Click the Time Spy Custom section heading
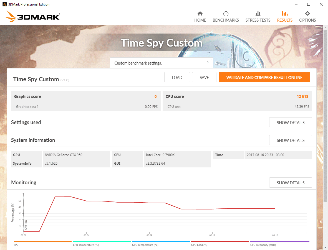This screenshot has height=250, width=328. tap(36, 79)
